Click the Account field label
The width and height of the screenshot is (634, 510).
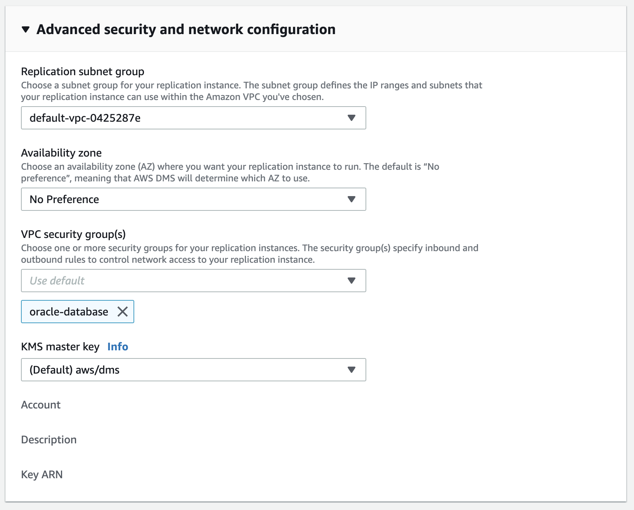coord(41,405)
